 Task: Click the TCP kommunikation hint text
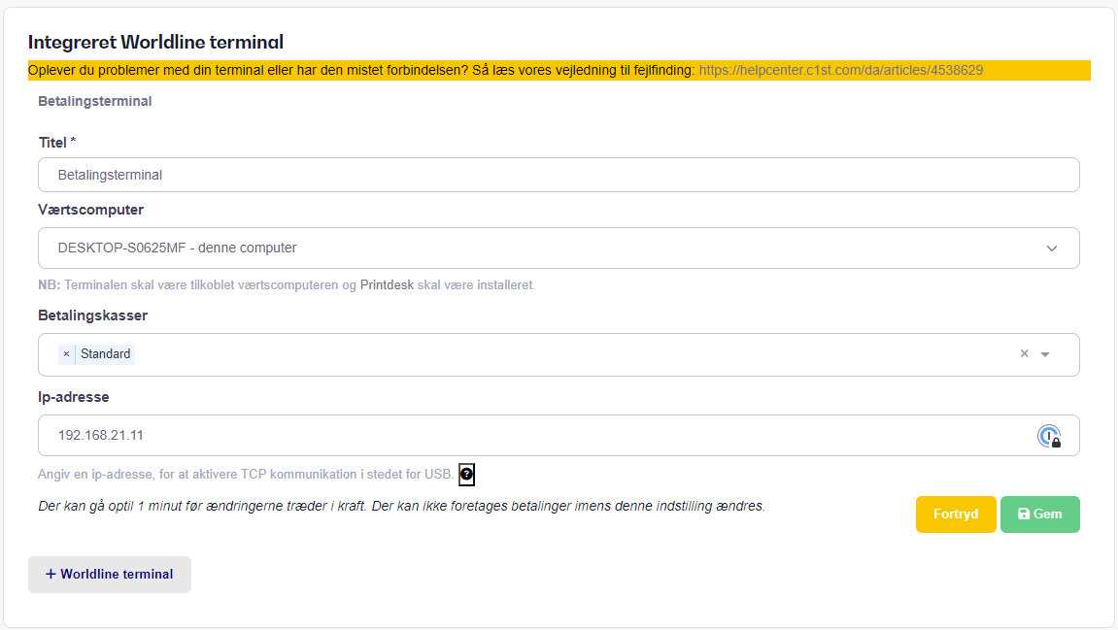tap(246, 475)
